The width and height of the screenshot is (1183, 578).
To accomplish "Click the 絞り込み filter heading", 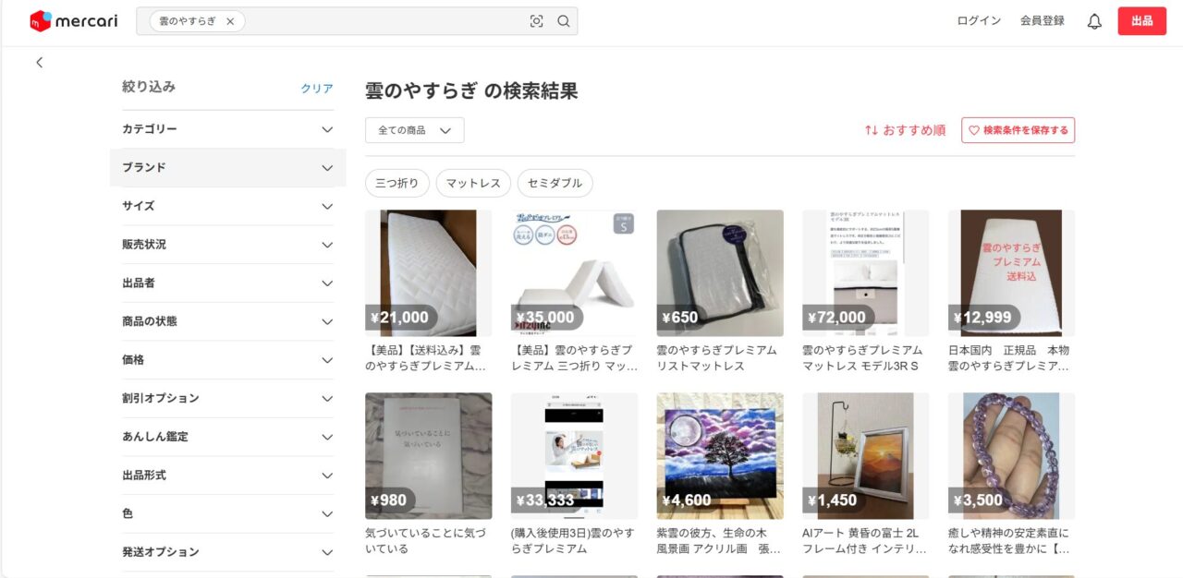I will click(x=149, y=87).
